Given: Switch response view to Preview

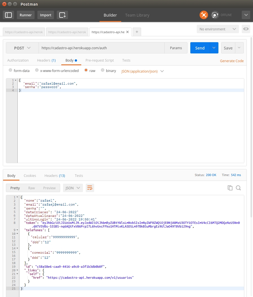Looking at the screenshot, I should point(49,188).
